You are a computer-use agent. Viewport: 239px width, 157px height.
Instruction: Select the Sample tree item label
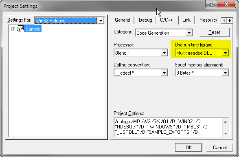tap(33, 29)
